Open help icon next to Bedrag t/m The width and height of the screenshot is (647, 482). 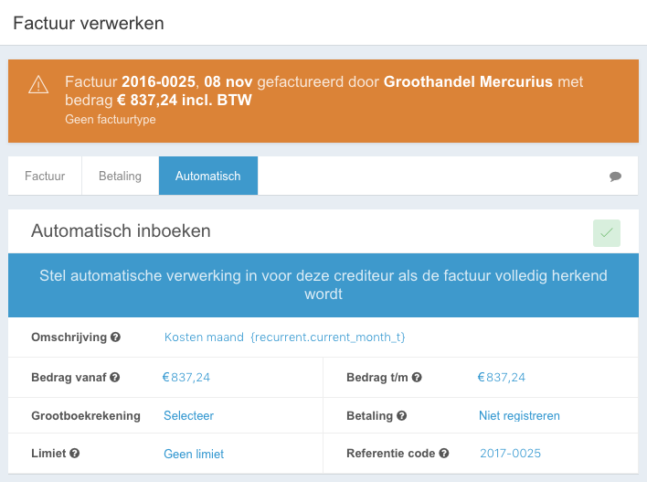(417, 377)
